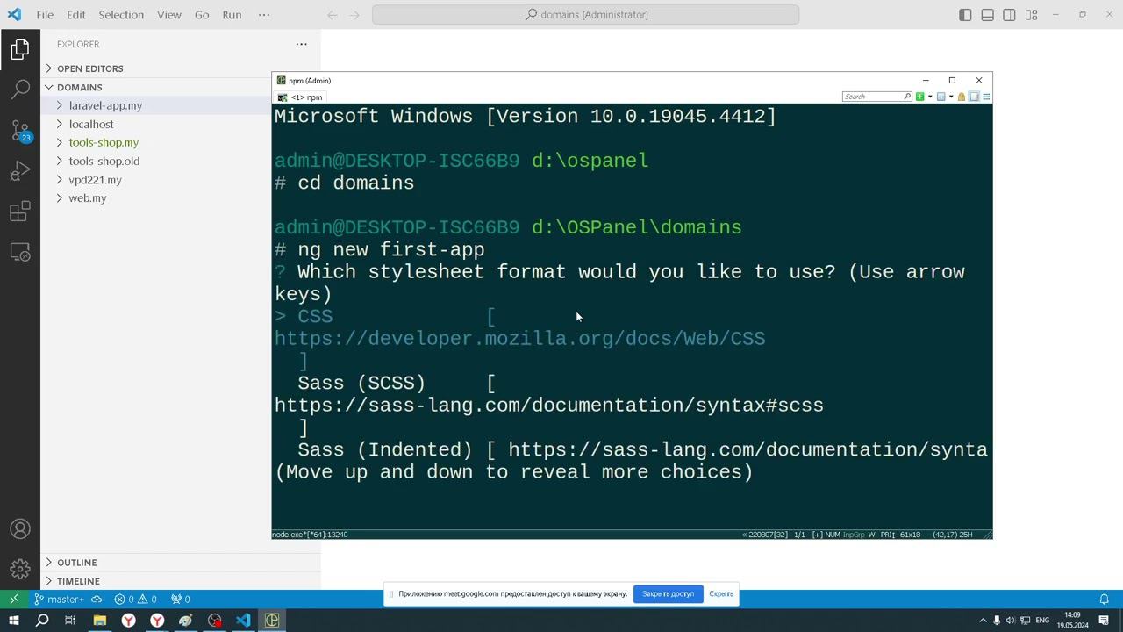This screenshot has width=1123, height=632.
Task: Expand the vpd221.my folder
Action: point(181,180)
